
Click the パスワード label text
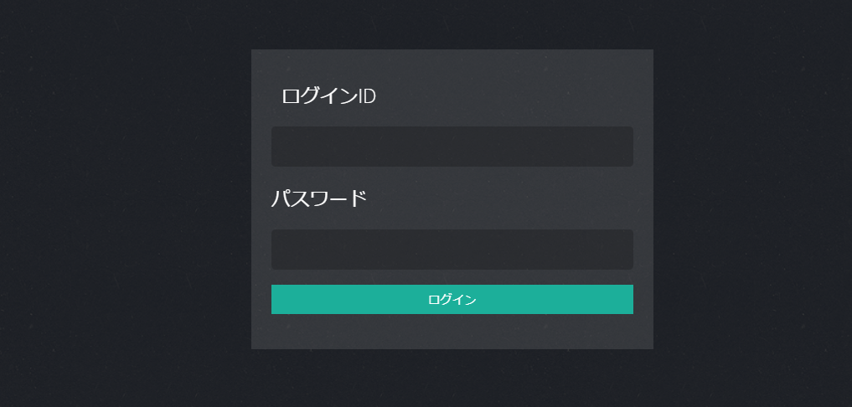click(x=319, y=199)
